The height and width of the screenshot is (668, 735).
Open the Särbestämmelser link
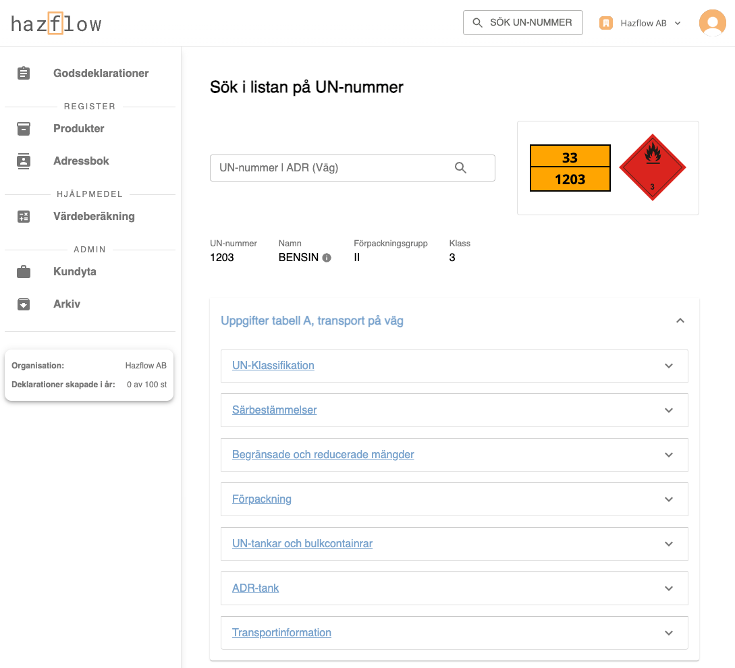pyautogui.click(x=274, y=410)
